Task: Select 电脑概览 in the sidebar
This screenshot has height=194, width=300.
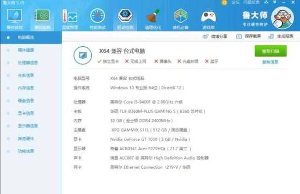Action: pyautogui.click(x=31, y=37)
